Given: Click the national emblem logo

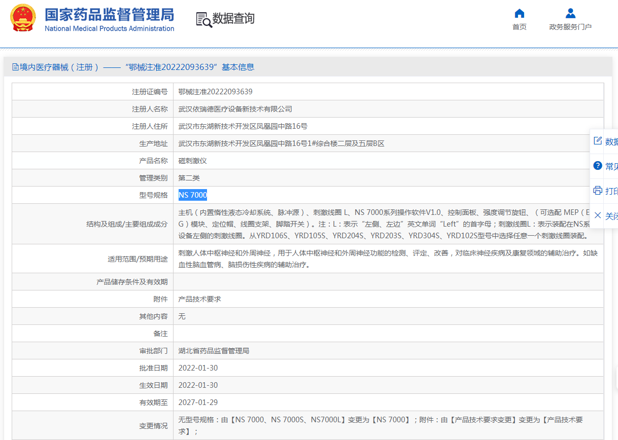Looking at the screenshot, I should point(23,18).
